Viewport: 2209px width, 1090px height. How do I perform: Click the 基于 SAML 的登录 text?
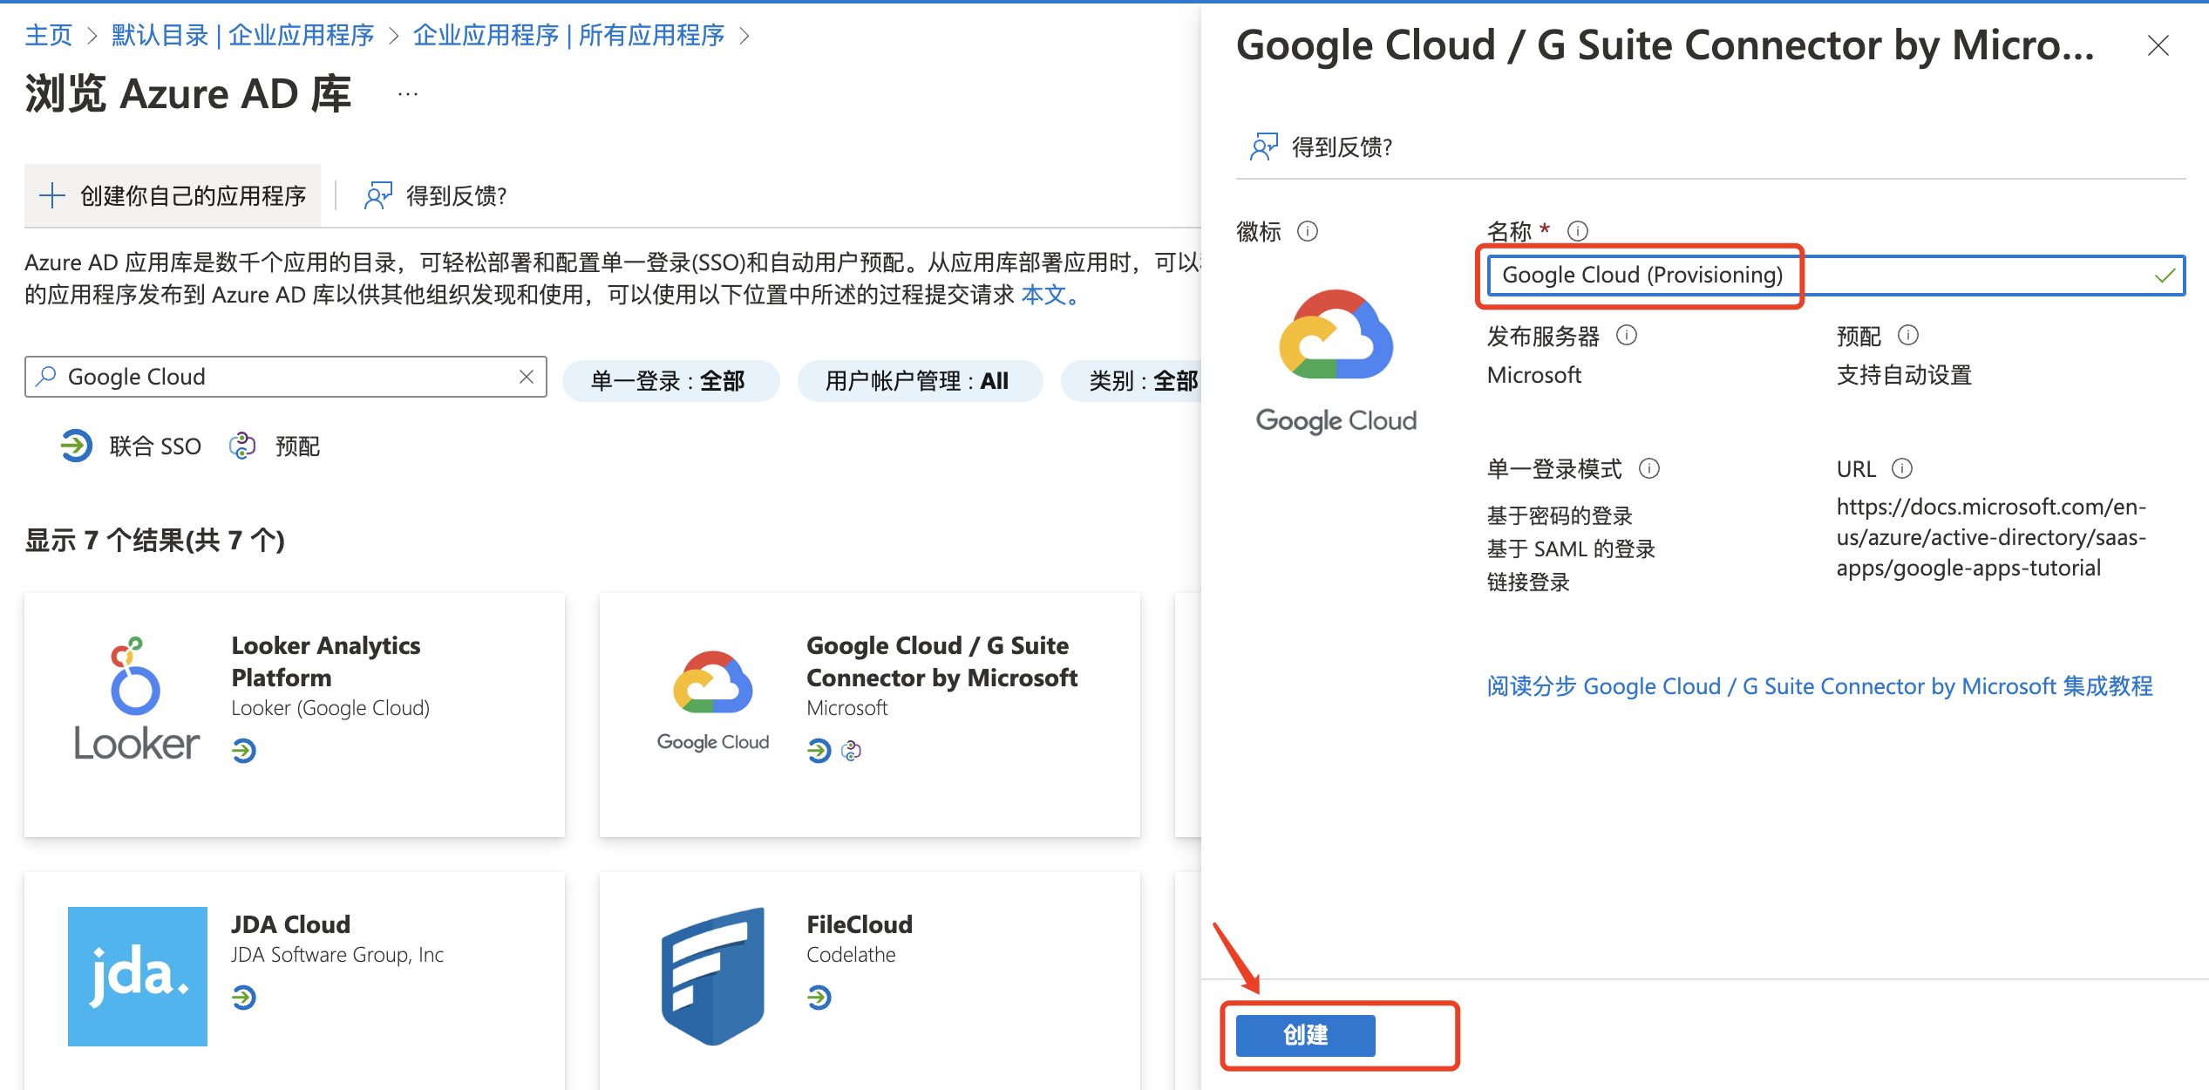pyautogui.click(x=1571, y=548)
